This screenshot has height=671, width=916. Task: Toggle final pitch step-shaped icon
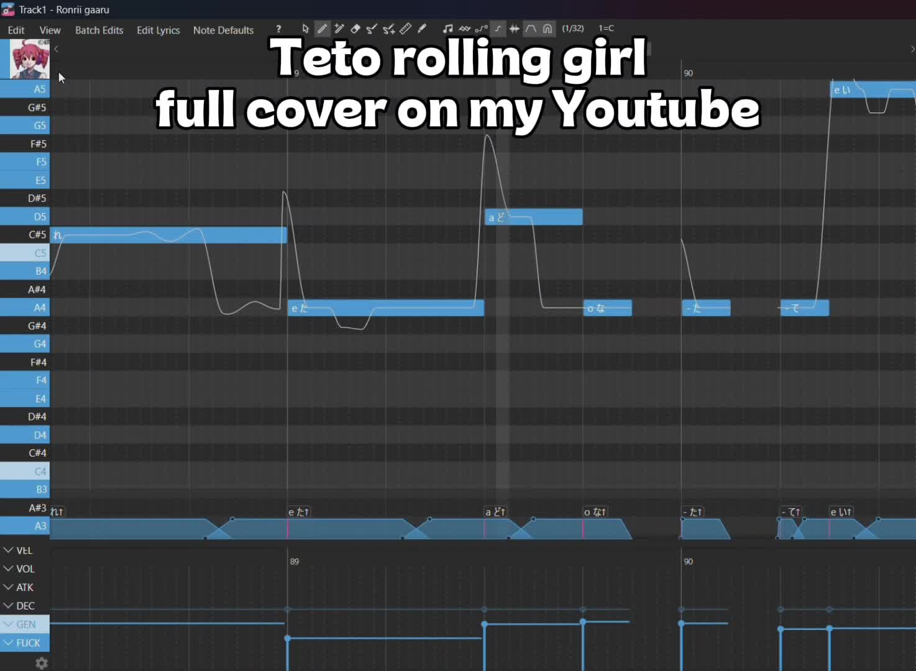click(498, 29)
